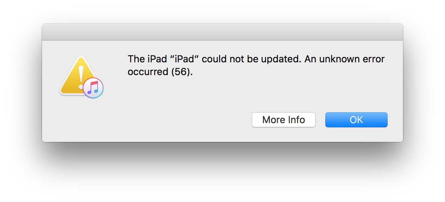Click the black area above the dialog
Image resolution: width=445 pixels, height=202 pixels.
[x=222, y=11]
